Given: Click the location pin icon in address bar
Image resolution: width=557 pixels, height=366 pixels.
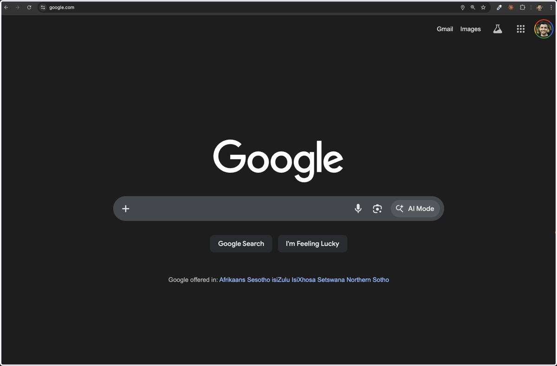Looking at the screenshot, I should [462, 7].
